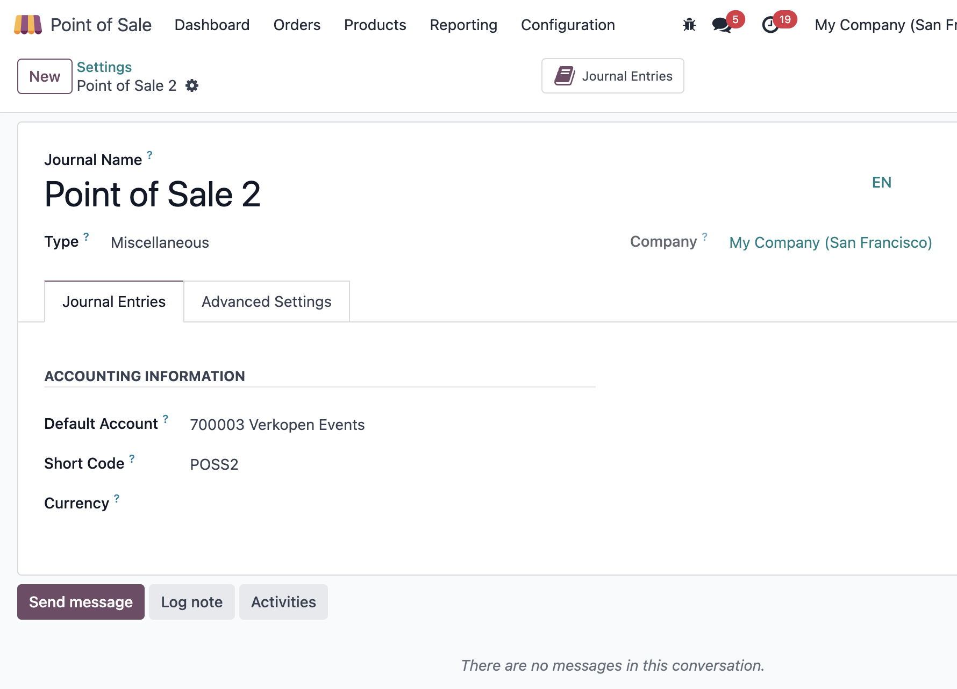Open the Type dropdown showing Miscellaneous

click(x=160, y=242)
